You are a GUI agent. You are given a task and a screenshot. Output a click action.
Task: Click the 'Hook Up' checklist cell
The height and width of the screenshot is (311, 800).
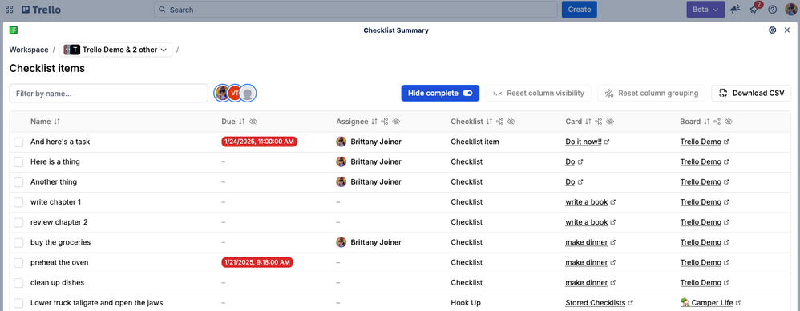466,303
